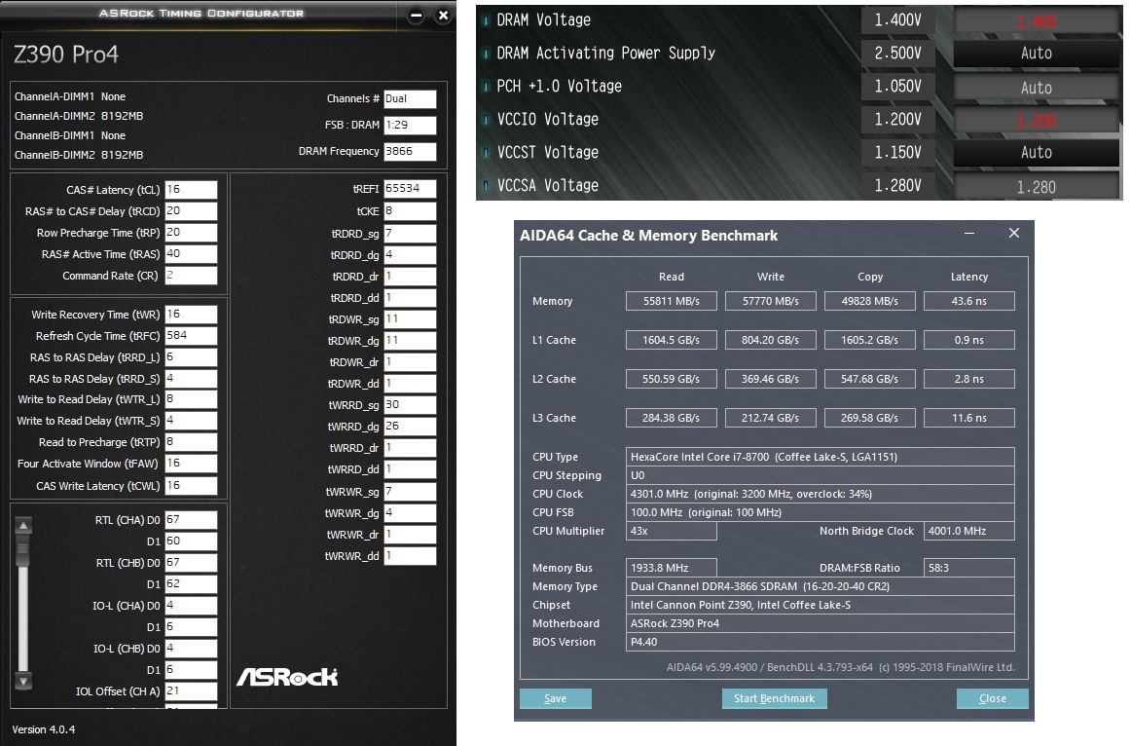
Task: Click the BIOS Version P4.40 value
Action: point(821,642)
